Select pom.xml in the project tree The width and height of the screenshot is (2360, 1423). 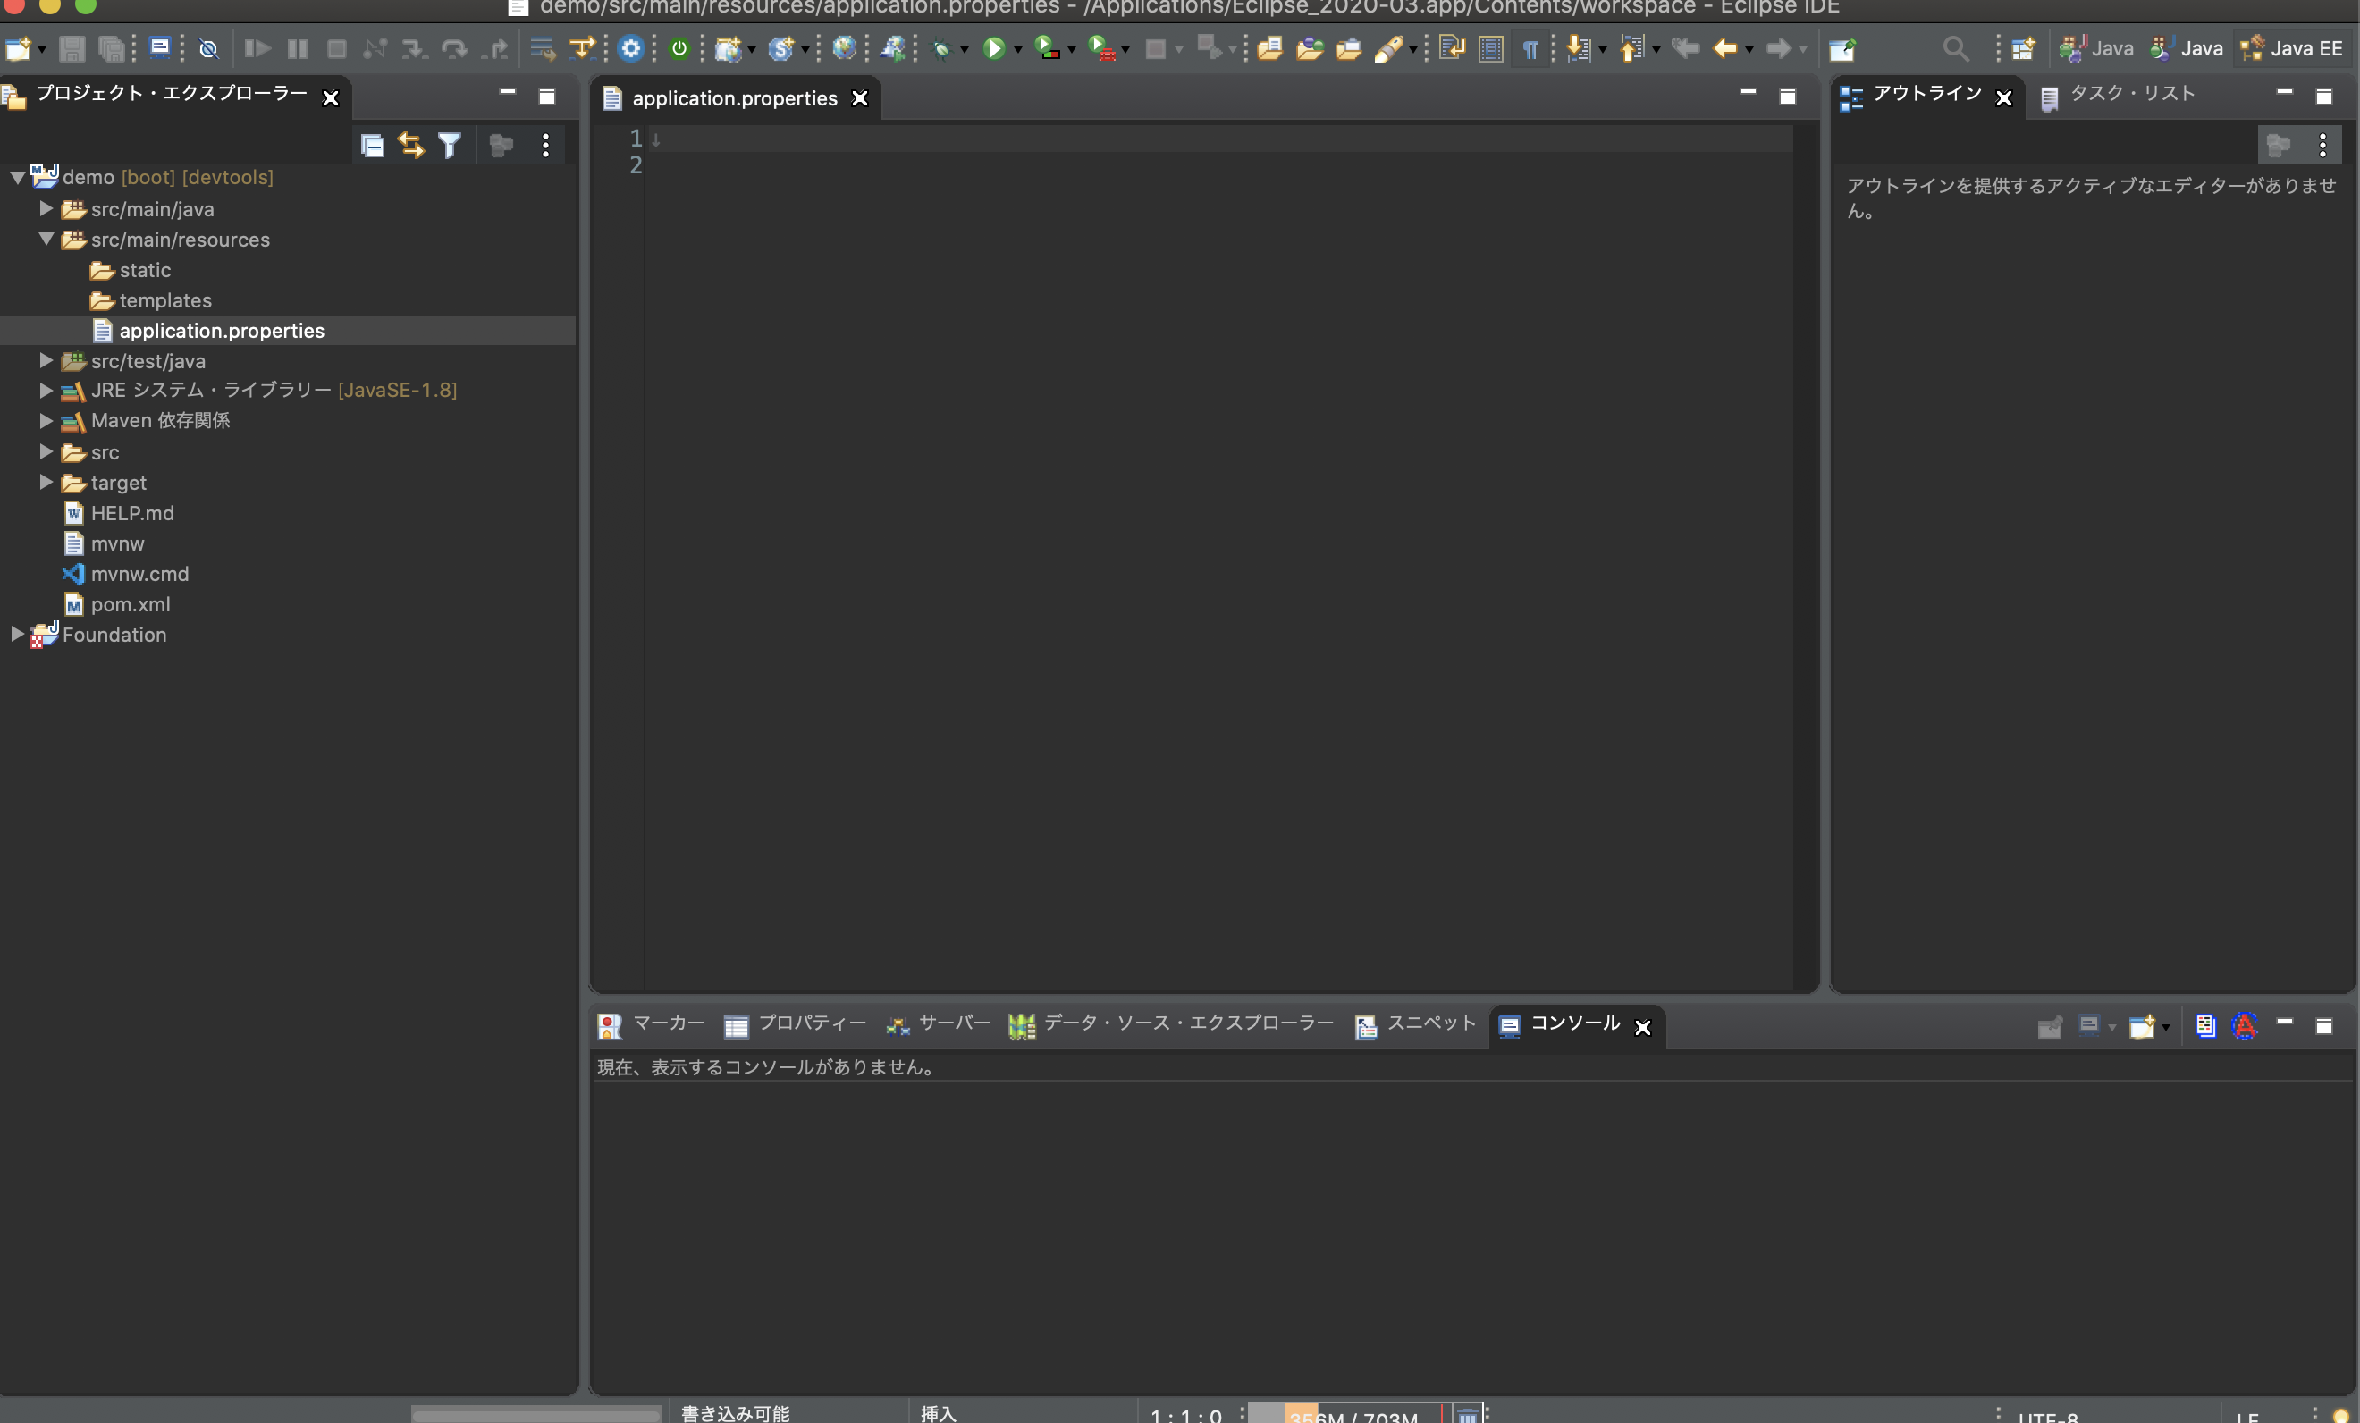[x=131, y=604]
